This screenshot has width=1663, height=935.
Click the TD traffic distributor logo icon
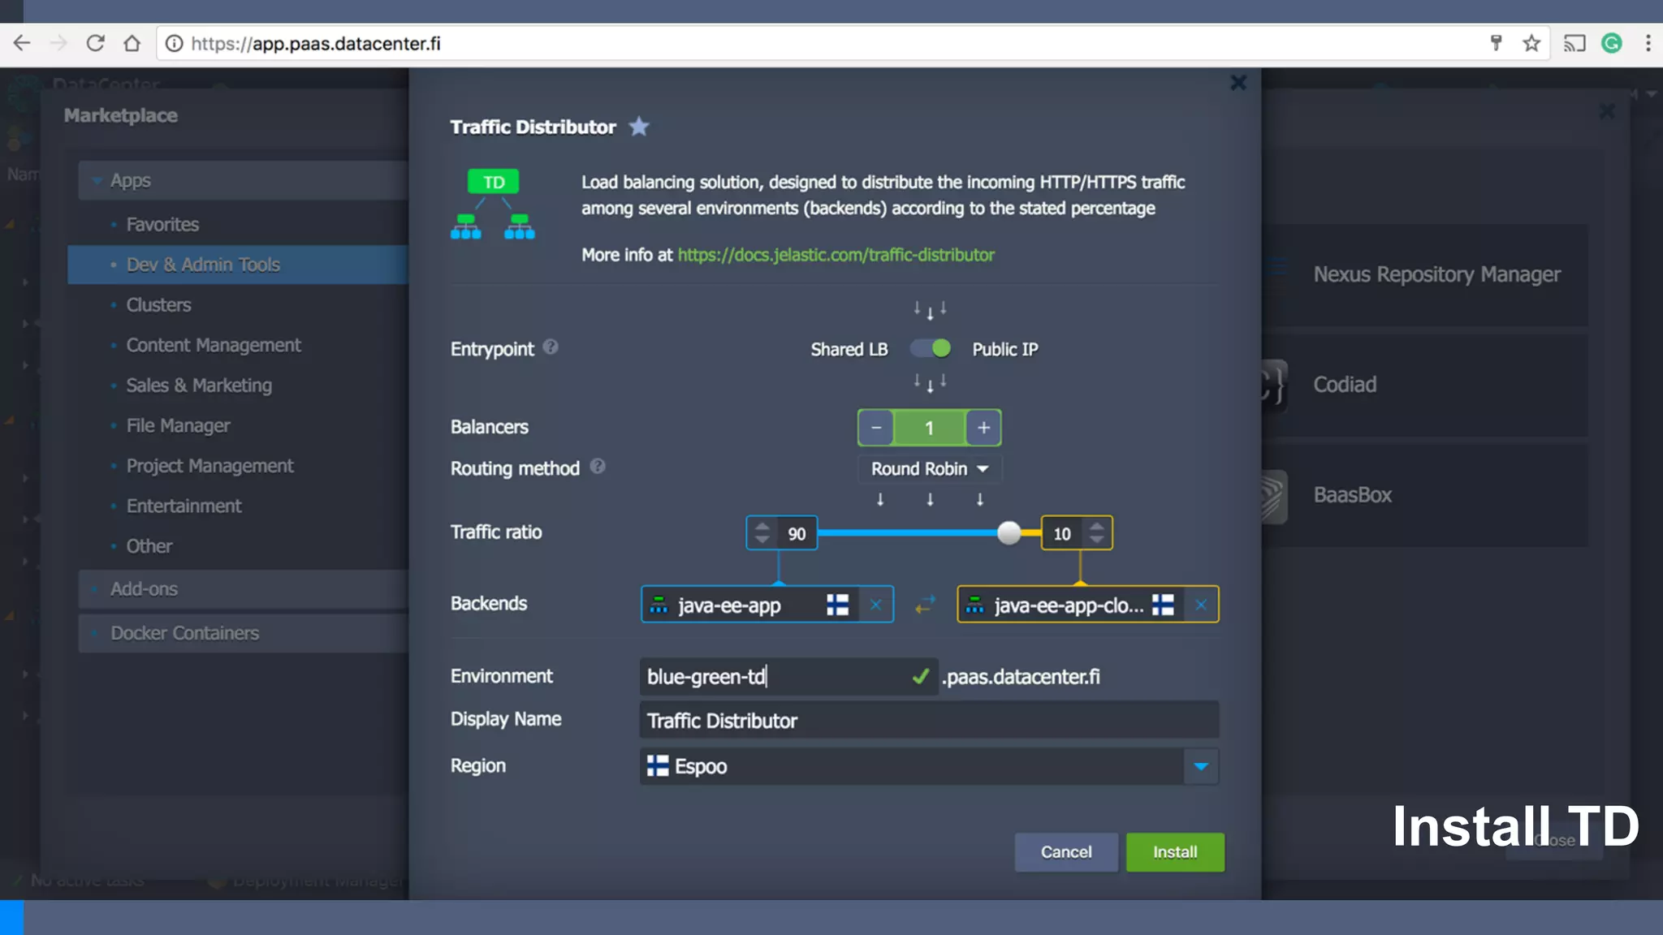[x=493, y=205]
